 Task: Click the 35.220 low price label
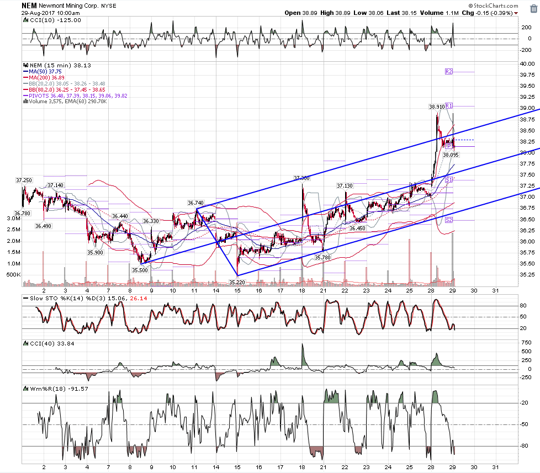(237, 282)
